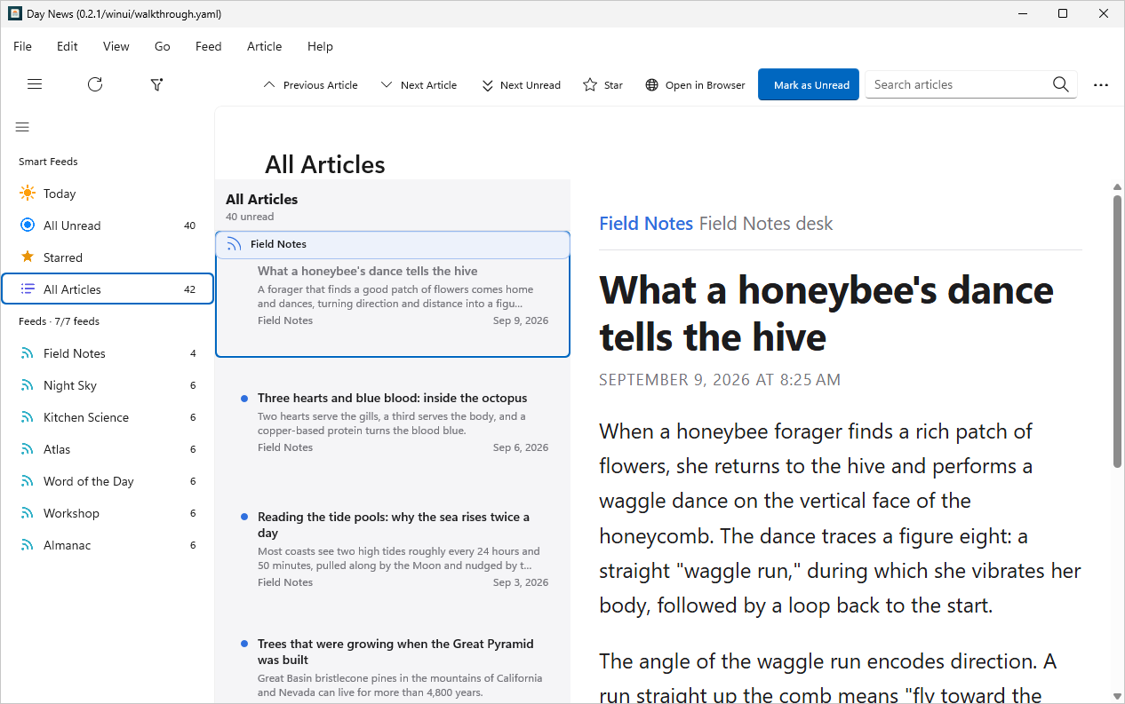
Task: Open the Go menu
Action: click(x=163, y=46)
